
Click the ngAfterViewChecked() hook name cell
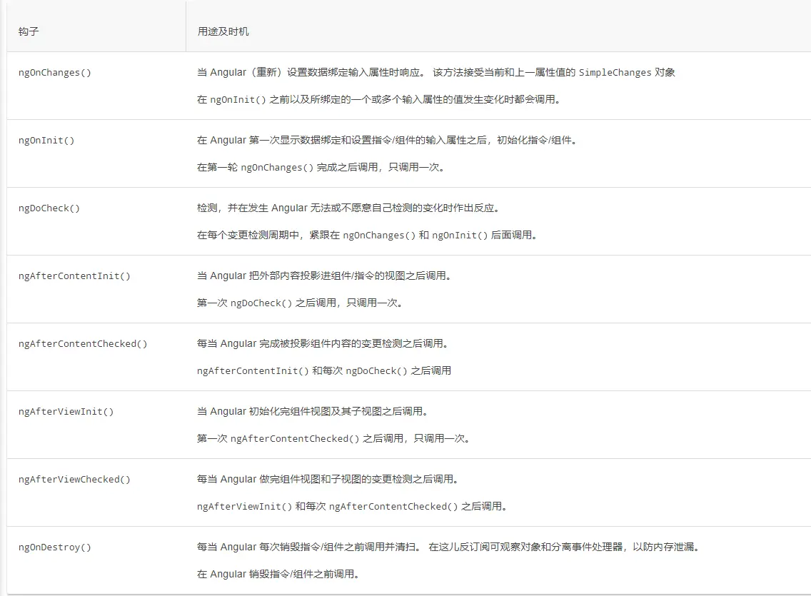[x=74, y=479]
